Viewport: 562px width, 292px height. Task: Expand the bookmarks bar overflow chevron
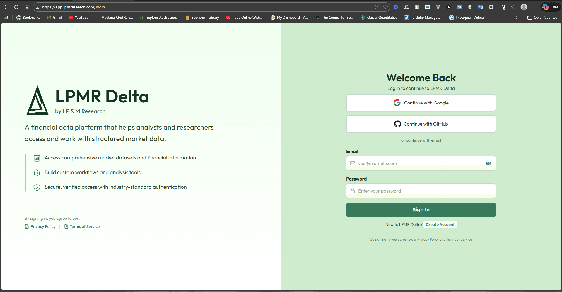point(516,18)
